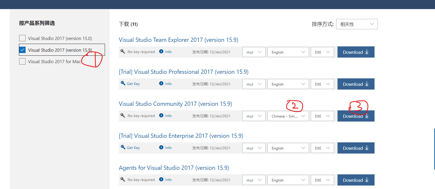
Task: Open the English language dropdown for Enterprise 2017
Action: click(x=288, y=148)
